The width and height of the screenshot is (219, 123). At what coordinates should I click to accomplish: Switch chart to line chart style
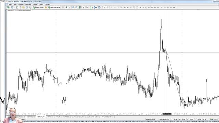point(69,8)
